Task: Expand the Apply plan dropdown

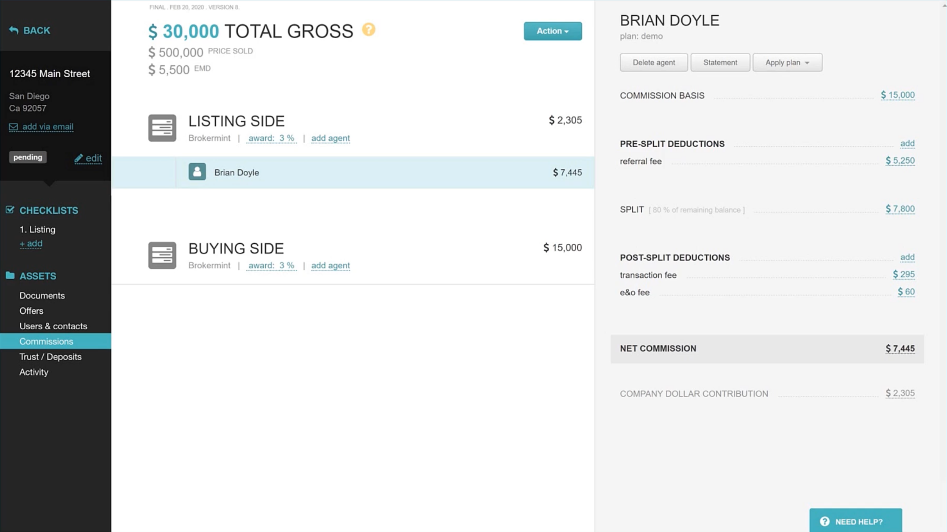Action: tap(787, 62)
